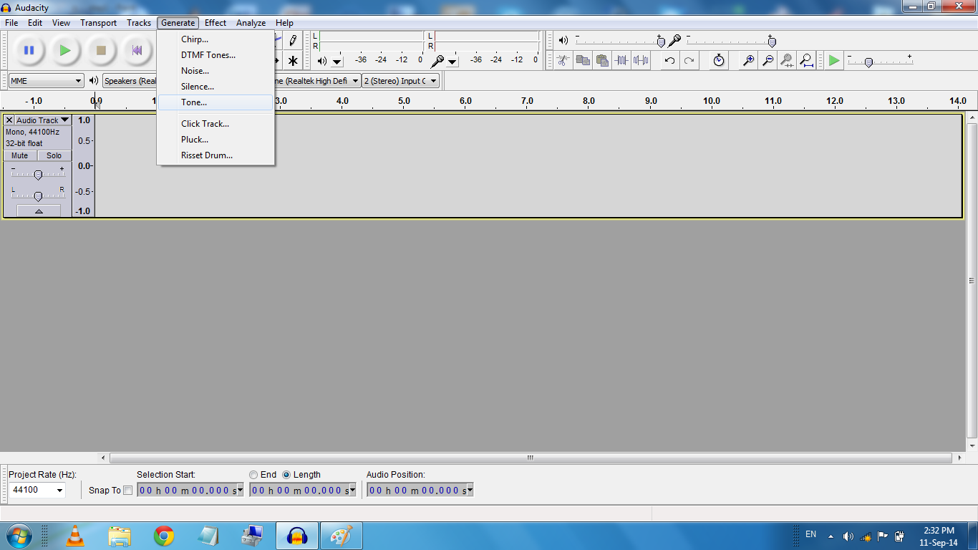Choose Pluck... from Generate menu
The height and width of the screenshot is (550, 978).
(x=216, y=140)
